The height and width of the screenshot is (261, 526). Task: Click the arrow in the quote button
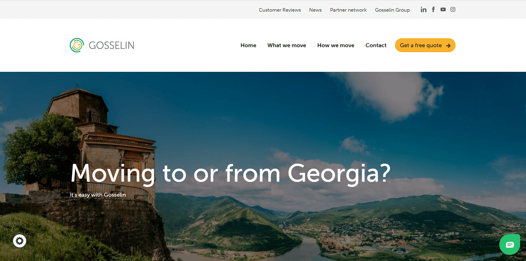(448, 46)
